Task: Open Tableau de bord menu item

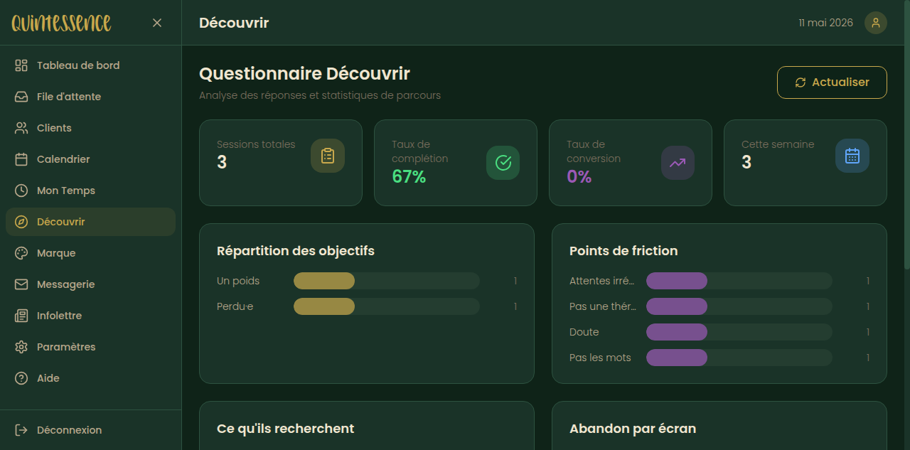Action: click(x=90, y=65)
